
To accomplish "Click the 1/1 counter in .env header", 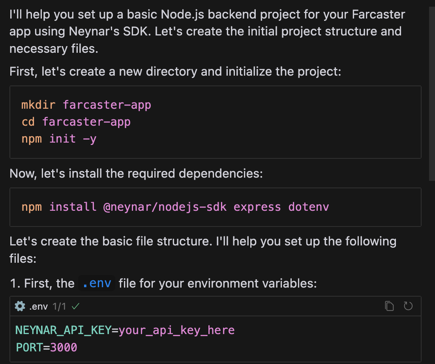I will [x=59, y=306].
